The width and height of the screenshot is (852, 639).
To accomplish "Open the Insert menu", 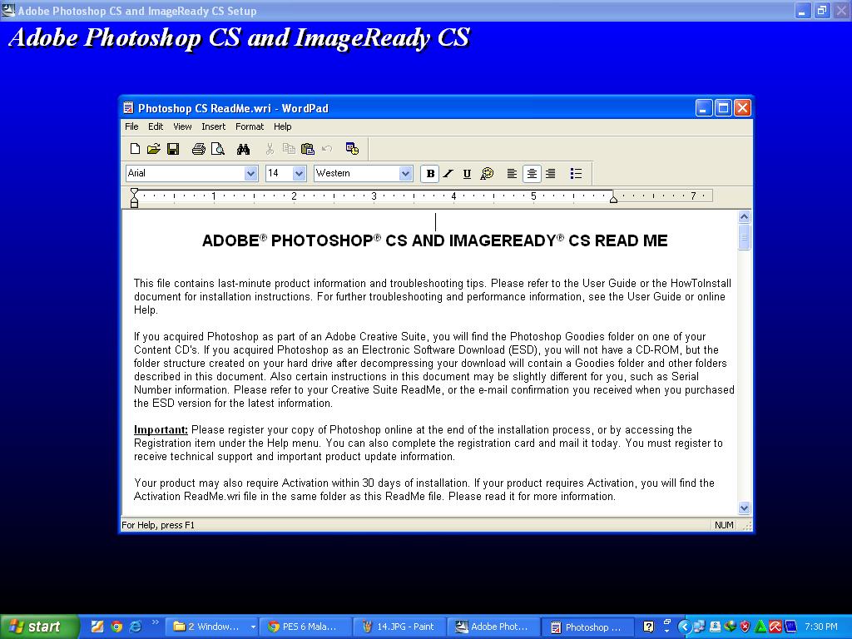I will [x=213, y=126].
